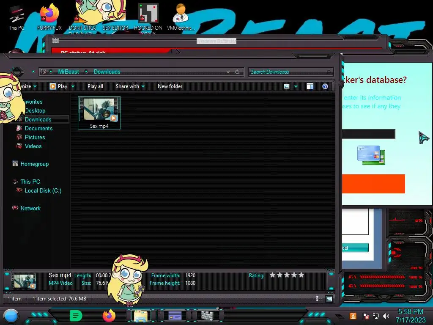Screen dimensions: 433x325
Task: Open the This PC desktop icon
Action: [x=16, y=17]
